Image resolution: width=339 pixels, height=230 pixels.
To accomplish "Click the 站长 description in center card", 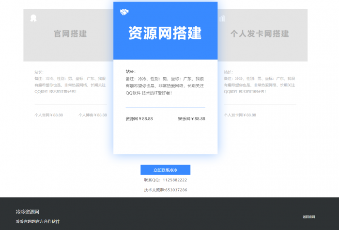I will coord(165,82).
